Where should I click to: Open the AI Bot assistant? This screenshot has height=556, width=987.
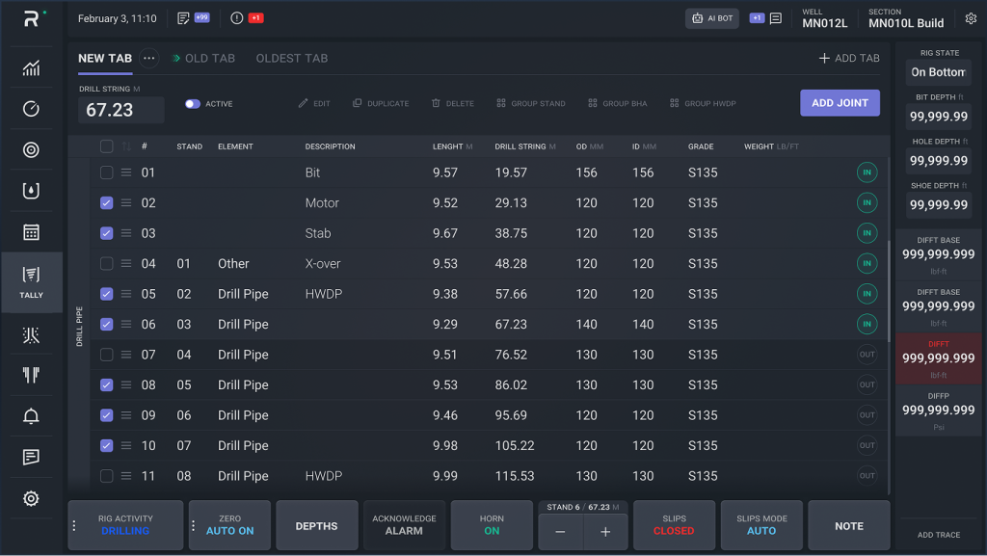pos(712,18)
